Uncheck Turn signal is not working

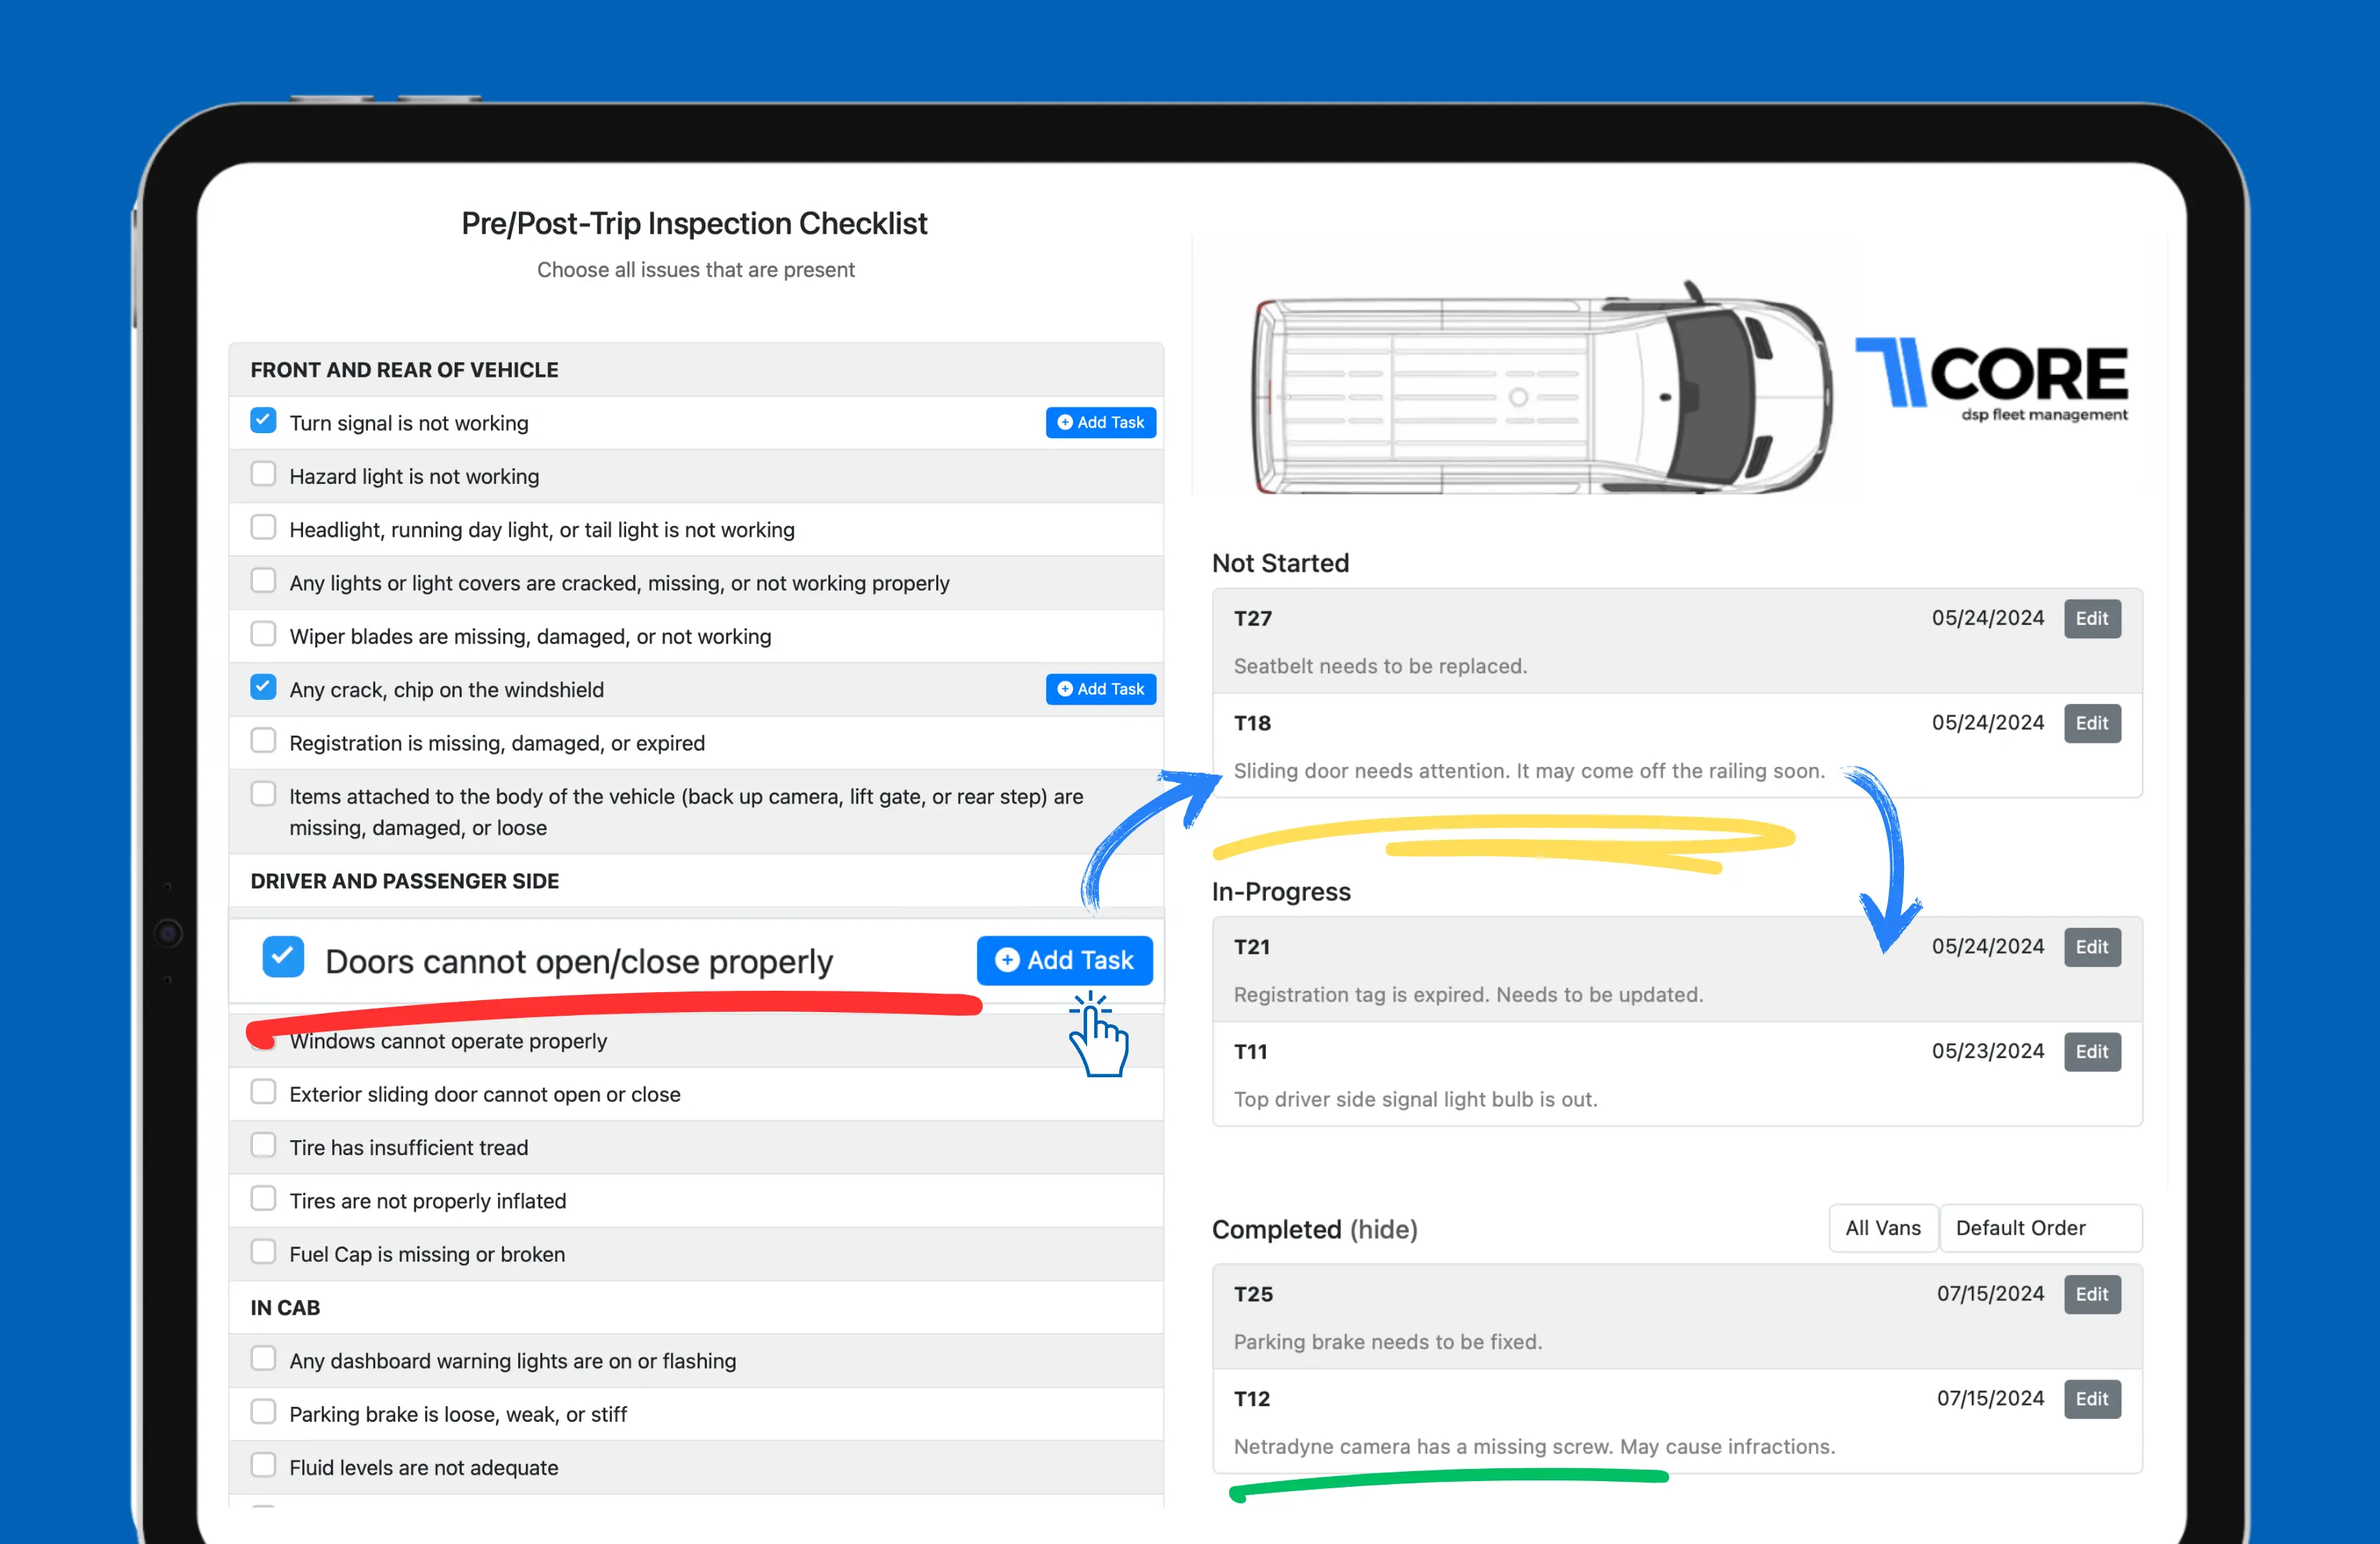263,421
